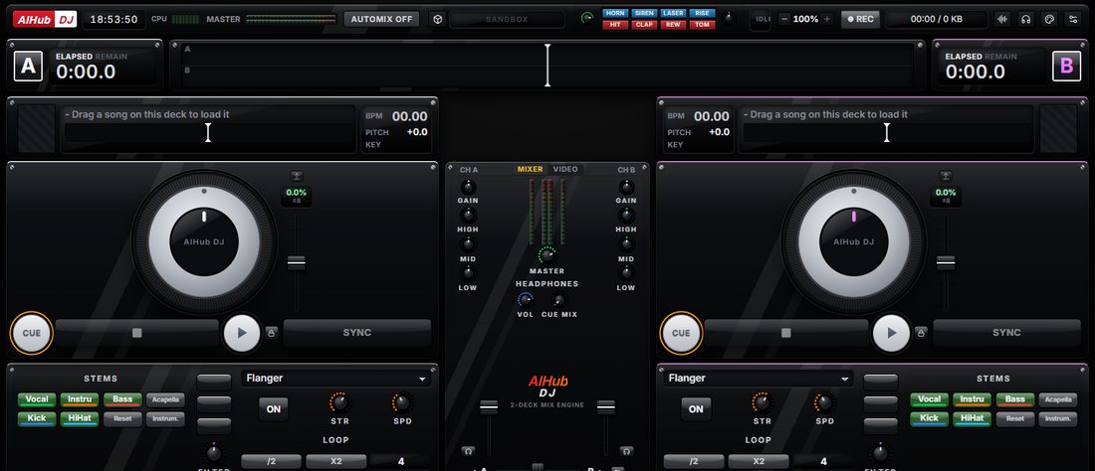Toggle the Vocal stem on deck A
The width and height of the screenshot is (1095, 471).
(36, 399)
